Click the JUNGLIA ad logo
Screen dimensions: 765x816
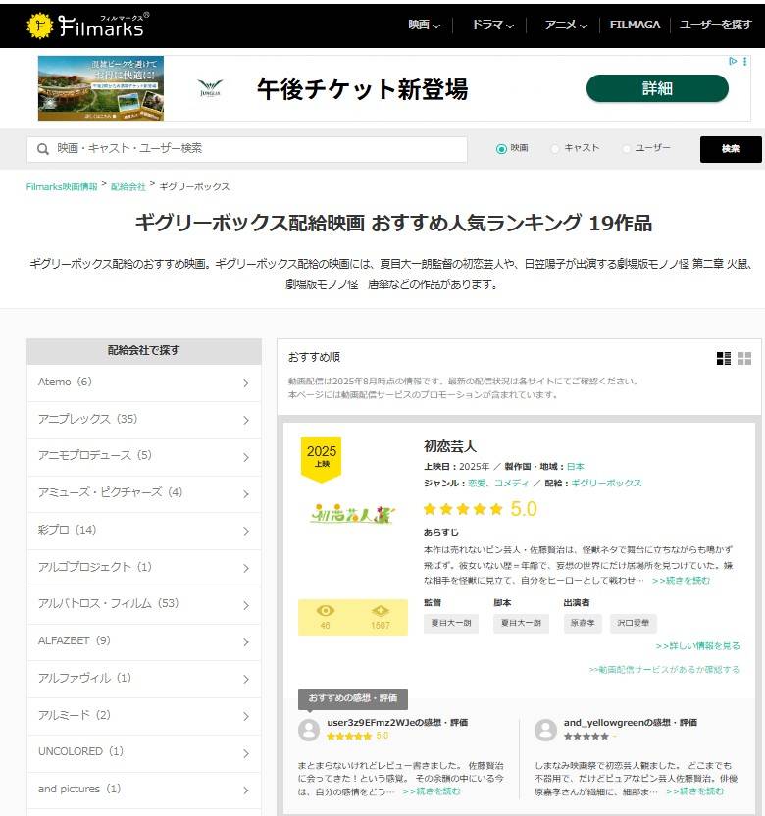(210, 88)
